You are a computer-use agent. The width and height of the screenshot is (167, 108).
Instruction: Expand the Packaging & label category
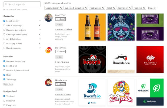pos(39,43)
